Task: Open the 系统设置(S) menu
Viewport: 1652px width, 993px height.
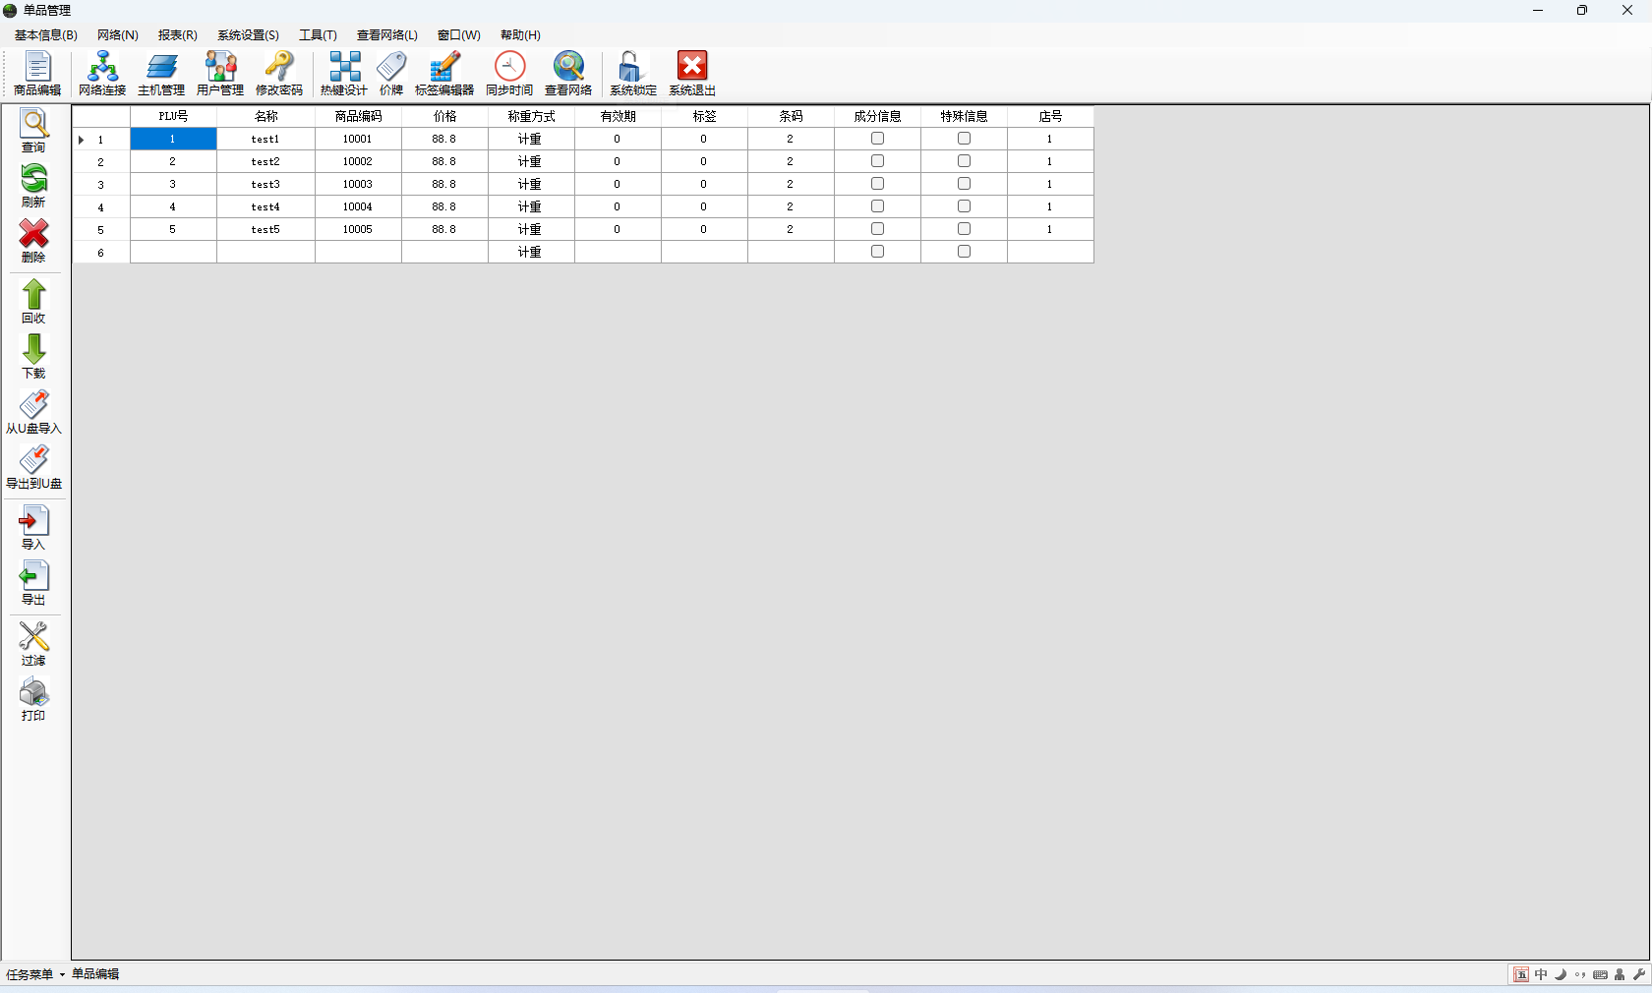Action: (248, 35)
